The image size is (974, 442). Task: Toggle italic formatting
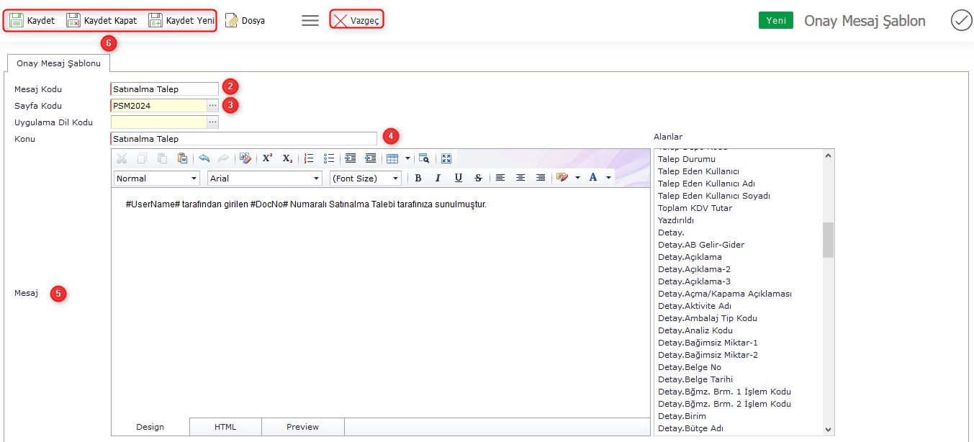point(438,178)
